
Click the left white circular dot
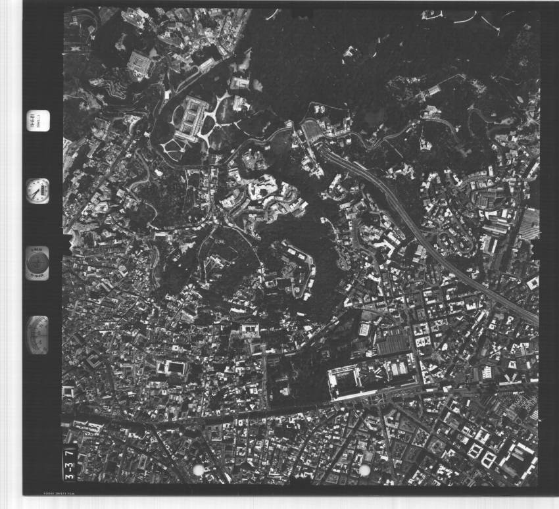pyautogui.click(x=198, y=470)
